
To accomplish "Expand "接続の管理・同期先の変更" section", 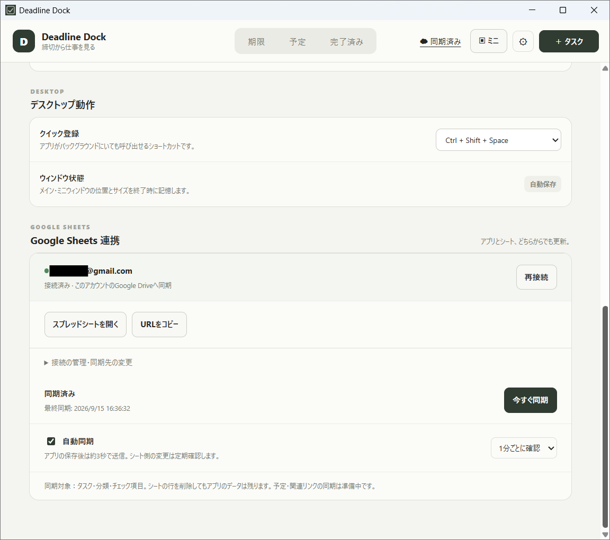I will point(88,363).
